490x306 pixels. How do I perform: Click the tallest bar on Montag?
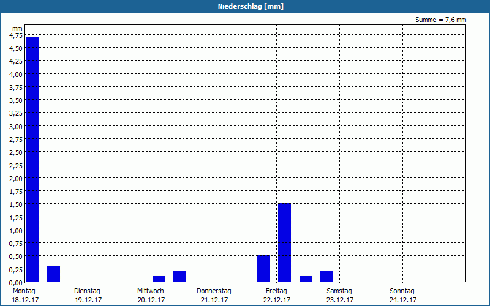(32, 159)
